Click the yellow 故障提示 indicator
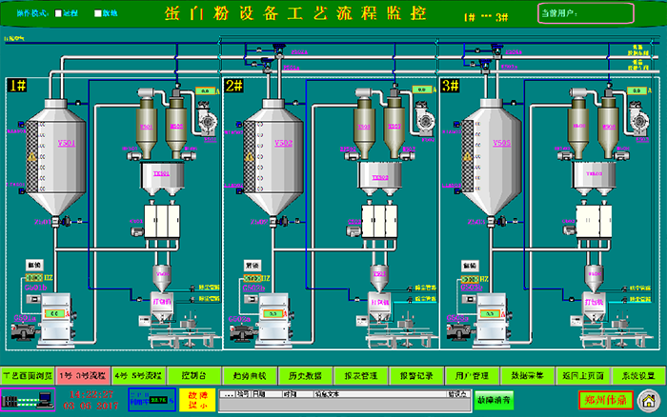 point(197,400)
